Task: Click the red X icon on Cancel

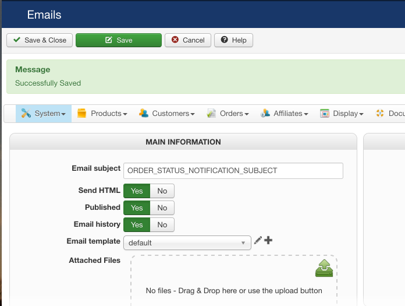Action: (x=175, y=40)
